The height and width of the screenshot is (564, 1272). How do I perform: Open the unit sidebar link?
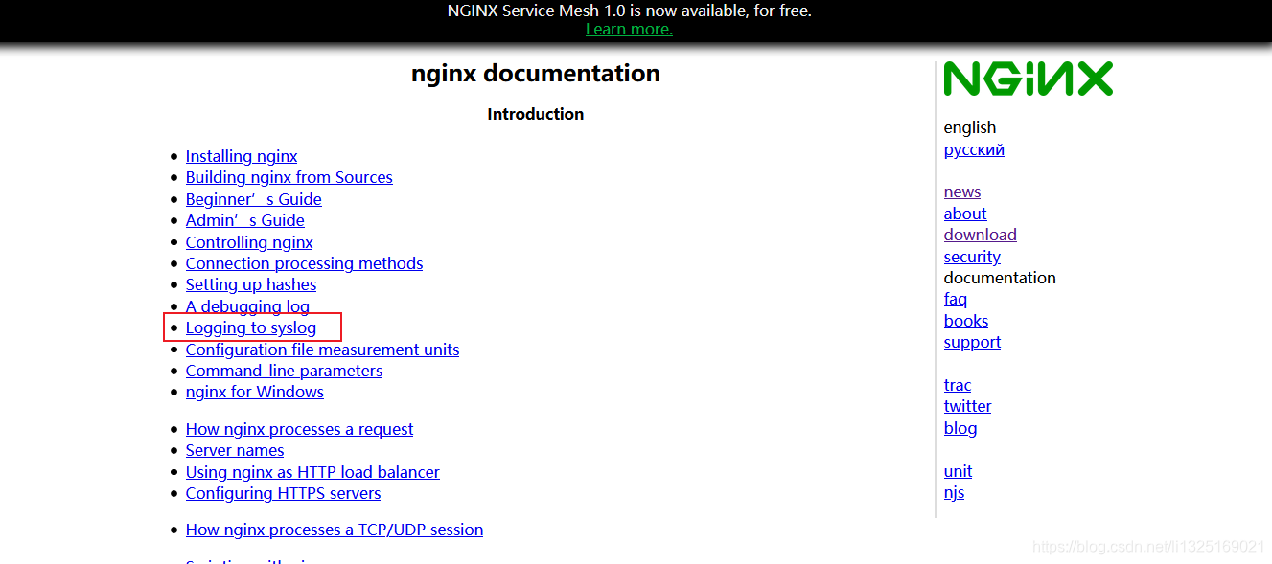pyautogui.click(x=958, y=471)
